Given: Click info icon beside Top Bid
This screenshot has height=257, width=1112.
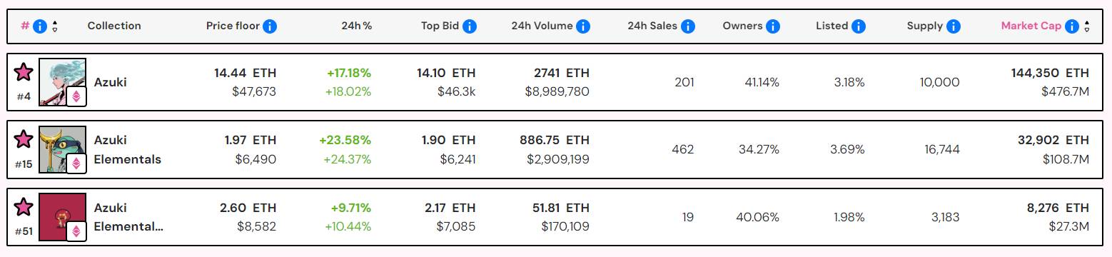Looking at the screenshot, I should pos(470,26).
